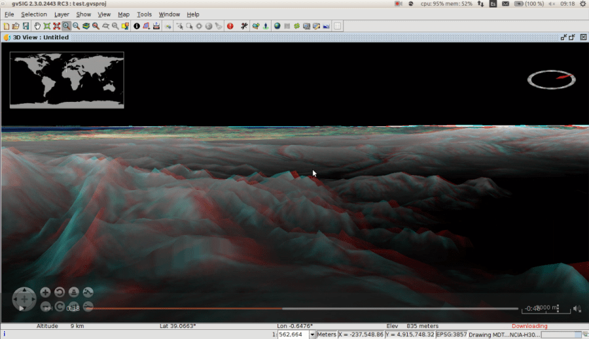Open the Tools menu
The image size is (589, 339).
(x=144, y=14)
